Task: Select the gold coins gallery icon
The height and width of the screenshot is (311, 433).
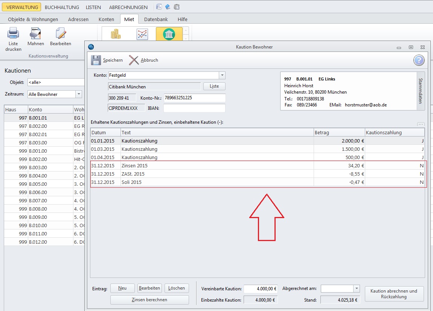Action: coord(116,35)
